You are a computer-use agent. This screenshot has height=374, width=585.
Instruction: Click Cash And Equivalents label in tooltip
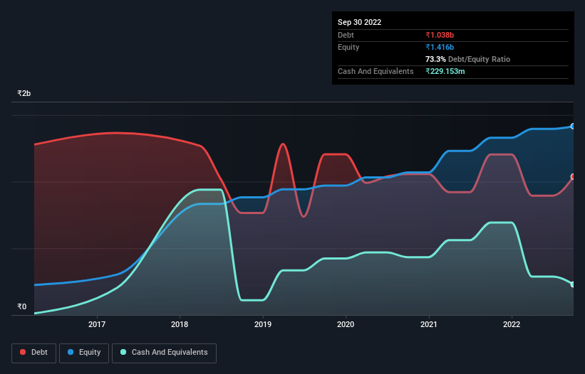pyautogui.click(x=376, y=71)
